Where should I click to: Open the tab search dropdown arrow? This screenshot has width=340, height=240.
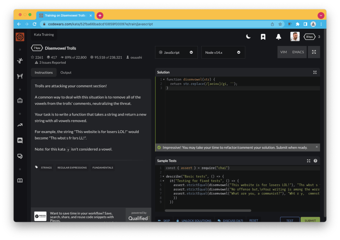pyautogui.click(x=321, y=15)
